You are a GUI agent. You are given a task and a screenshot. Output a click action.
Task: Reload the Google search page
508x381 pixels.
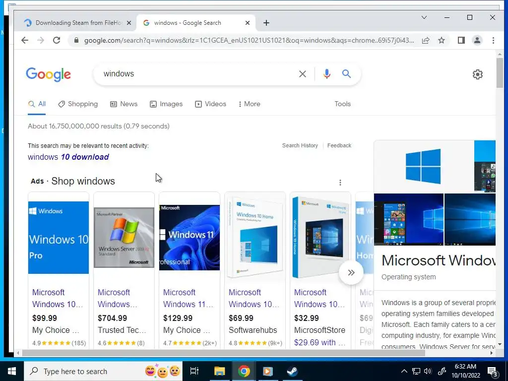[57, 40]
